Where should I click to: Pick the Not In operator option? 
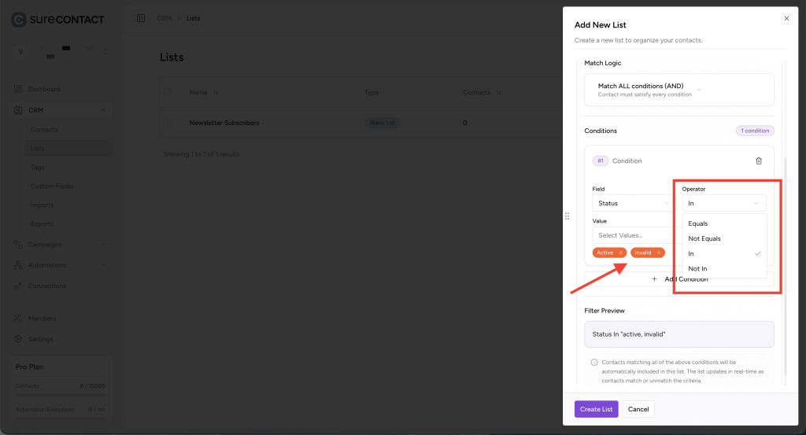click(x=697, y=269)
